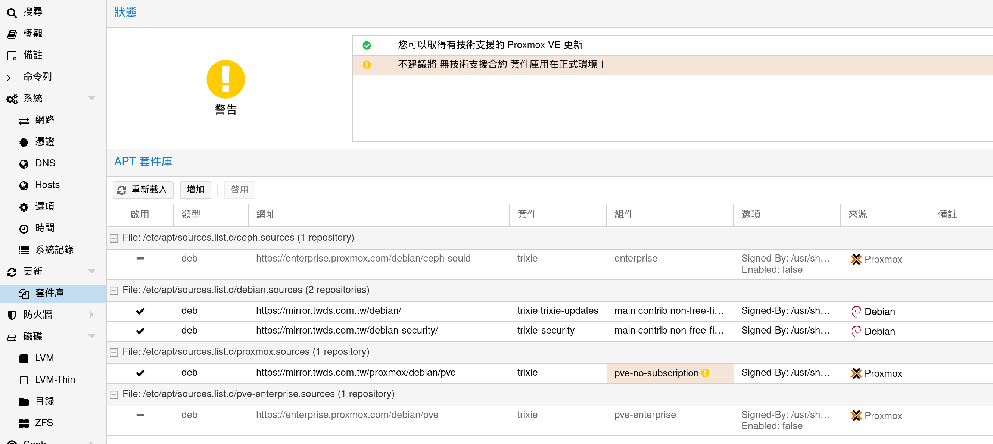Viewport: 993px width, 444px height.
Task: Click the 增加 add button
Action: point(196,190)
